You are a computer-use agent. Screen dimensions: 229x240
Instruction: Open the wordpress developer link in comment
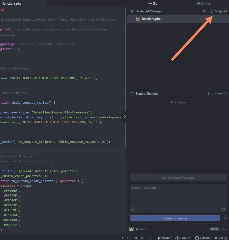tap(59, 29)
